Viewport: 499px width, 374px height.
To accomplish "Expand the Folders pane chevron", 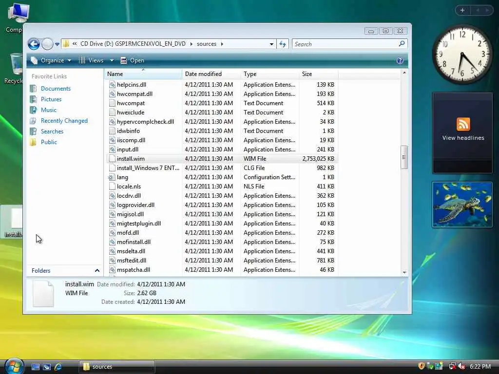I will pyautogui.click(x=97, y=271).
